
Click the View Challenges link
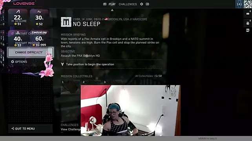click(x=71, y=129)
